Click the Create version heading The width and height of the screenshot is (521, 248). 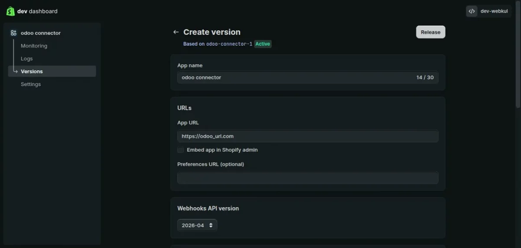point(212,32)
